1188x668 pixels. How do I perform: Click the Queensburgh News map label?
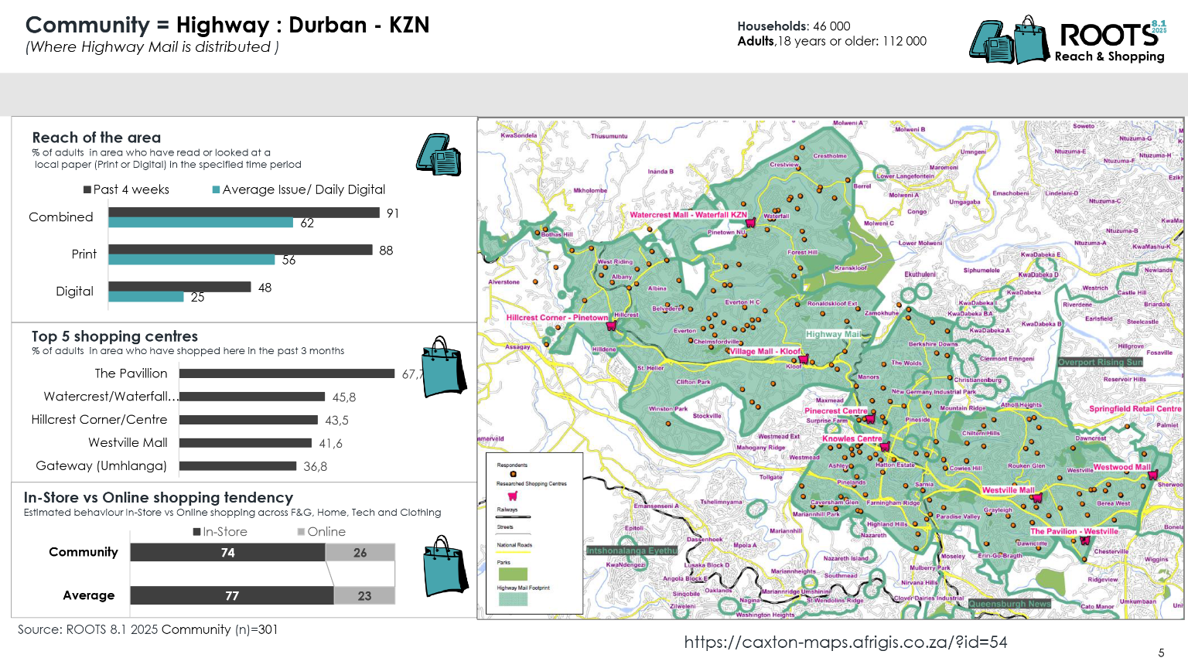tap(1009, 604)
